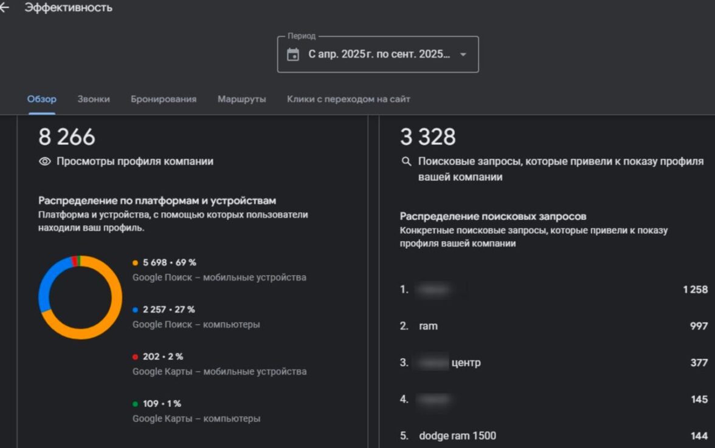This screenshot has height=448, width=715.
Task: Click the red legend dot for 202
Action: (x=136, y=357)
